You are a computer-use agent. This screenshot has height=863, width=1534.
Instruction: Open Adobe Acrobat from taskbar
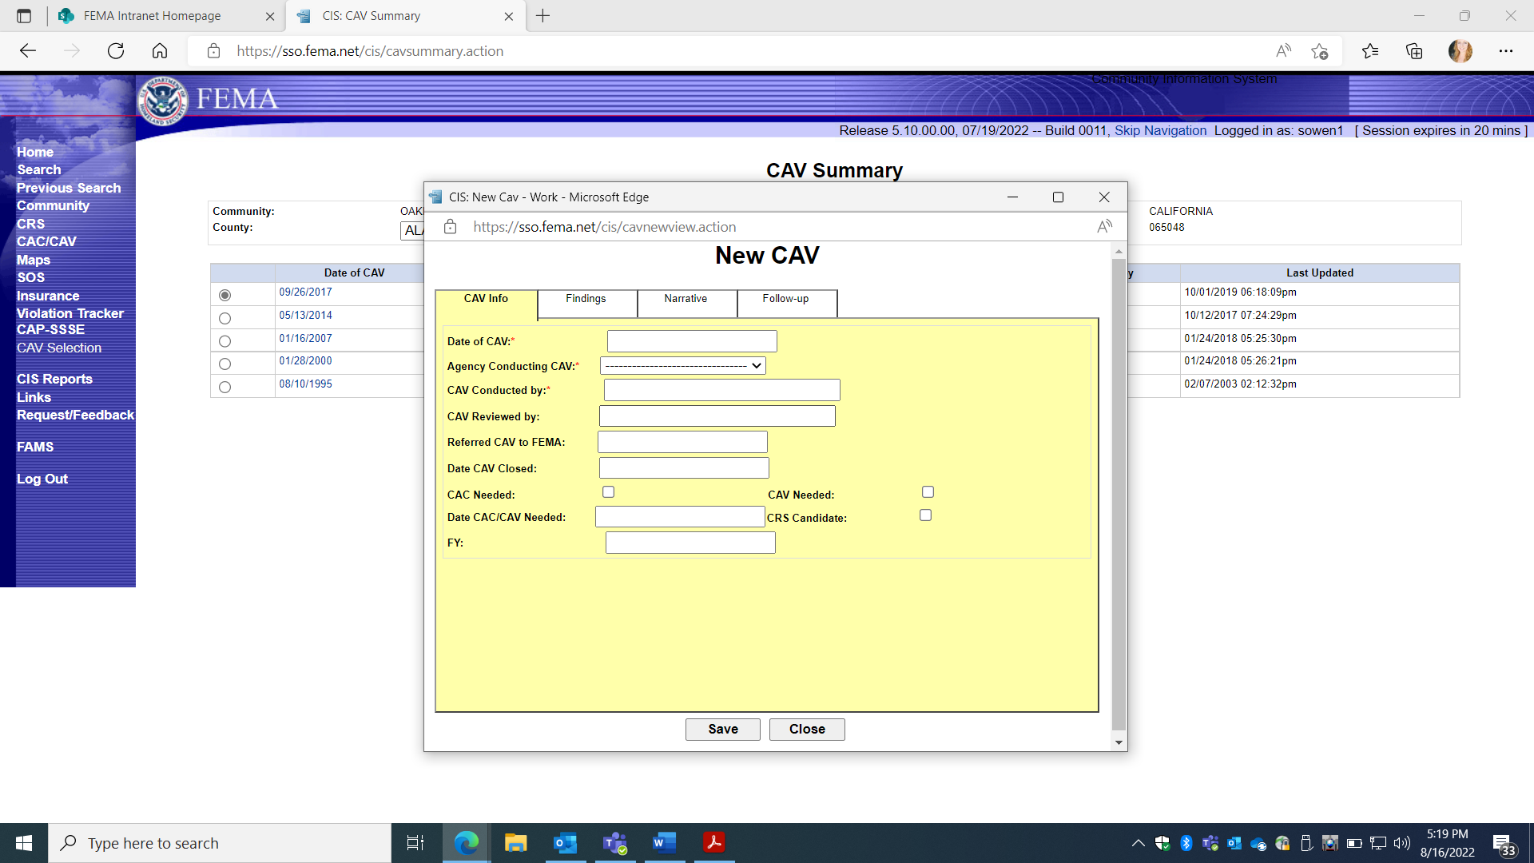713,843
